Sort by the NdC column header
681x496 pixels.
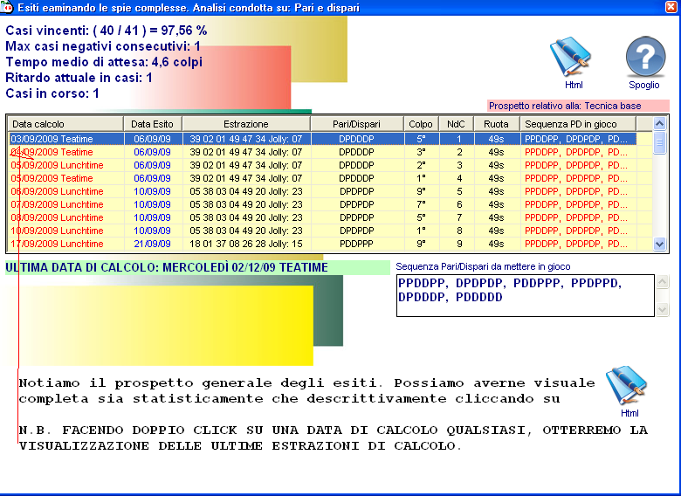[x=457, y=124]
